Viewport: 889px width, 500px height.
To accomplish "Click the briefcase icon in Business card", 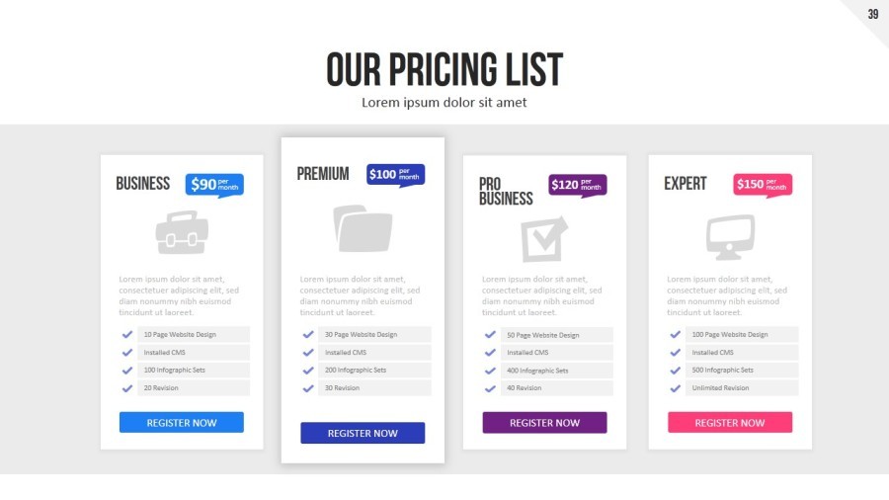I will click(x=182, y=234).
